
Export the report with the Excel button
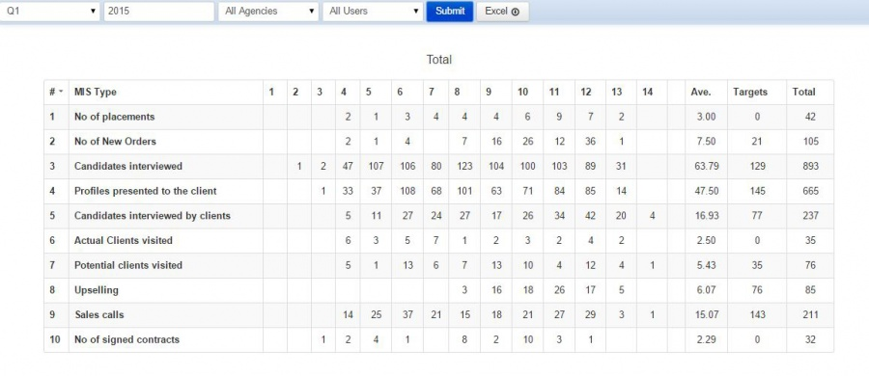coord(502,11)
